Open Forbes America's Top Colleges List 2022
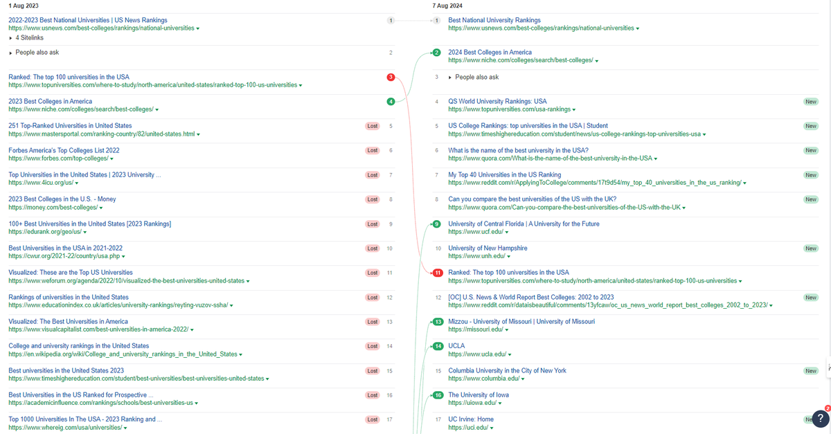Screen dimensions: 831x434 point(64,150)
